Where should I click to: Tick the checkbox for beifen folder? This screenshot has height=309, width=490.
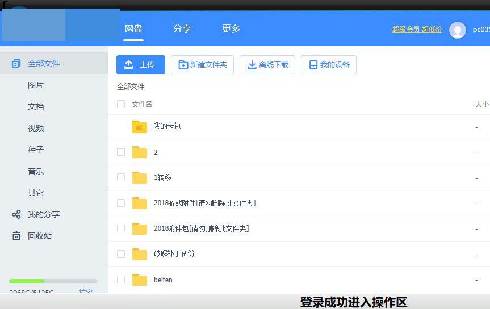pos(121,280)
